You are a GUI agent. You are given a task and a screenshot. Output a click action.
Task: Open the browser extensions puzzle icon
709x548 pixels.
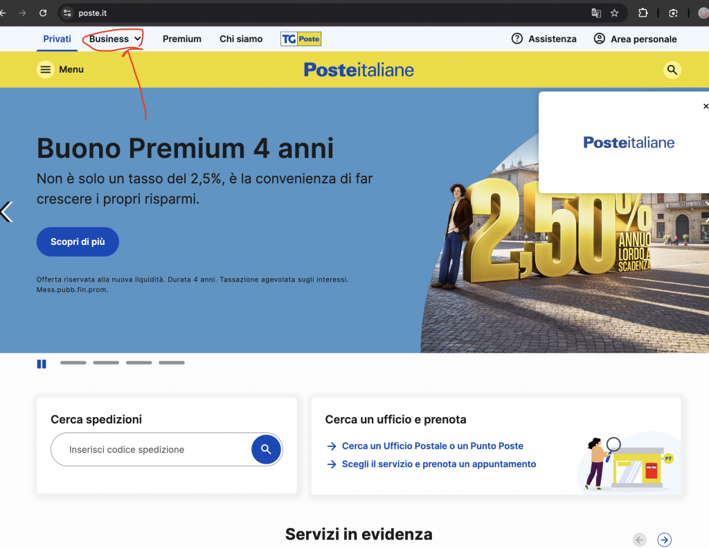point(643,12)
